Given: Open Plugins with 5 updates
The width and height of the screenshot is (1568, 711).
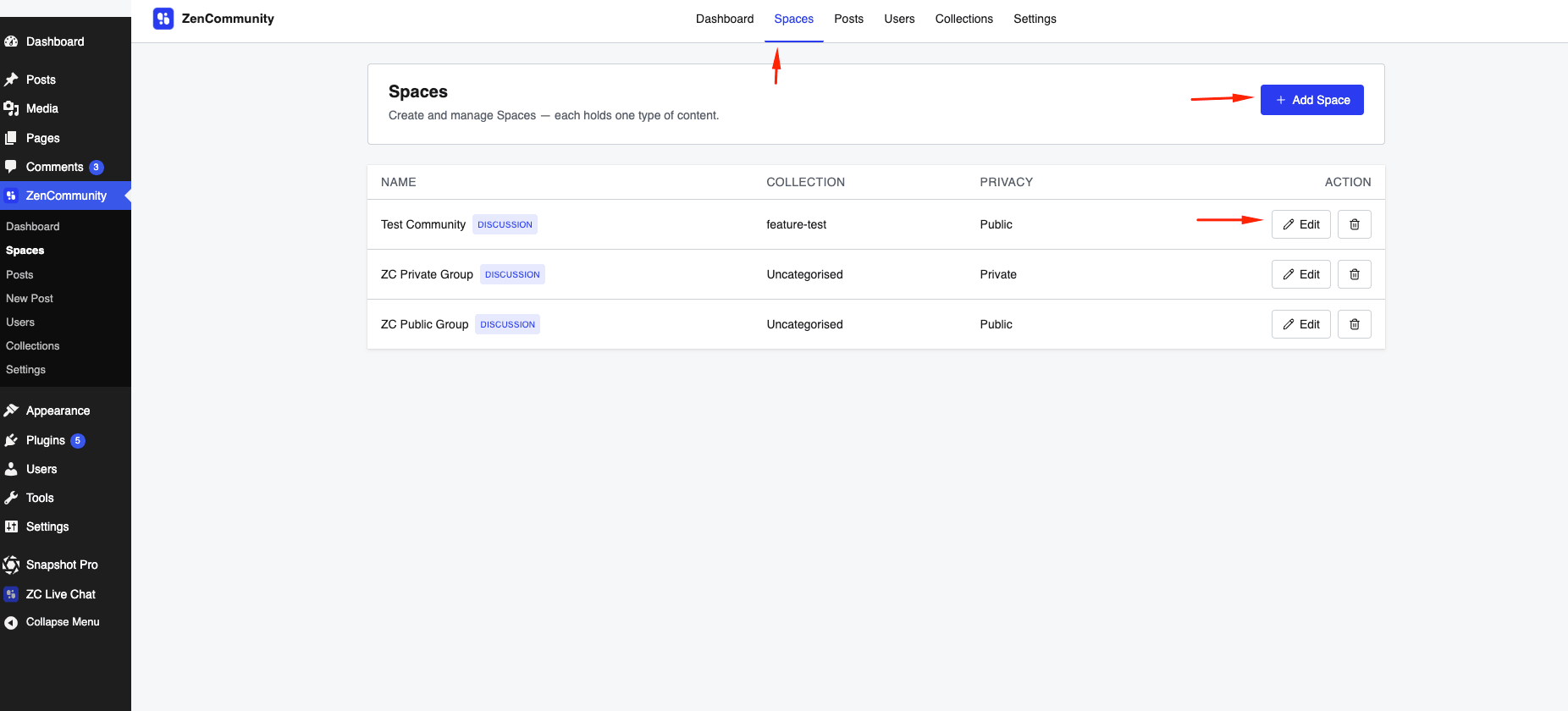Looking at the screenshot, I should click(45, 440).
